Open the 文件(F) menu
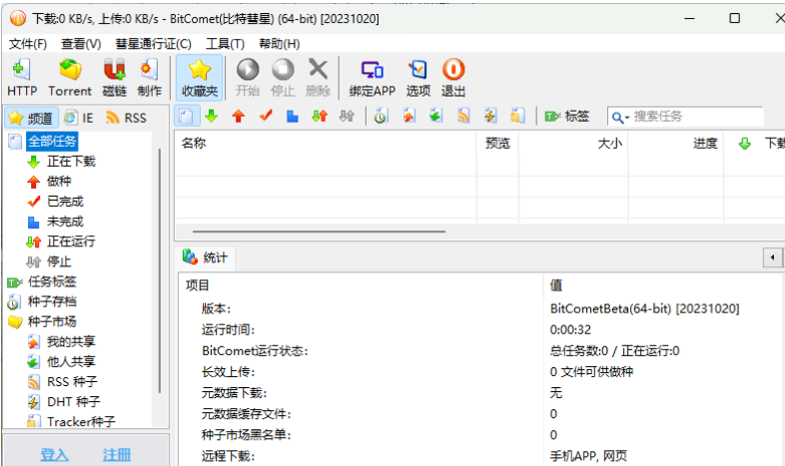The width and height of the screenshot is (785, 466). point(28,44)
